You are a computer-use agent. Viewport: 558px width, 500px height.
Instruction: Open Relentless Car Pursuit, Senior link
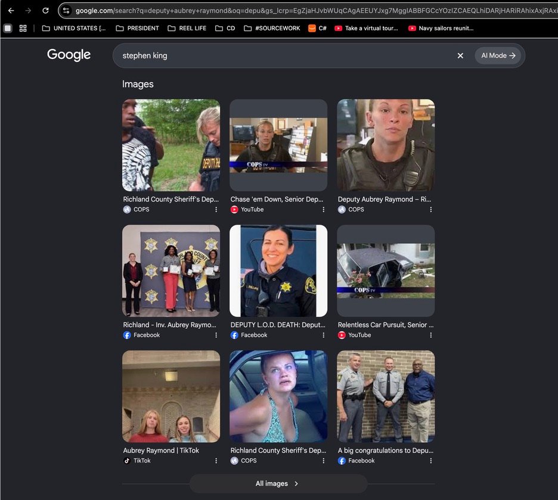(x=386, y=325)
